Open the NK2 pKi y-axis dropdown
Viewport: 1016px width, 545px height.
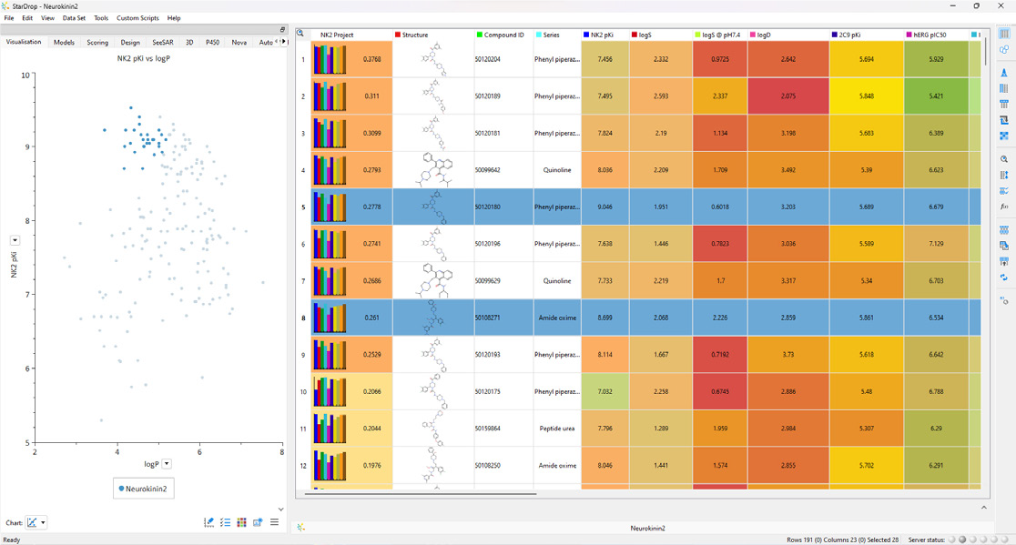pyautogui.click(x=15, y=240)
